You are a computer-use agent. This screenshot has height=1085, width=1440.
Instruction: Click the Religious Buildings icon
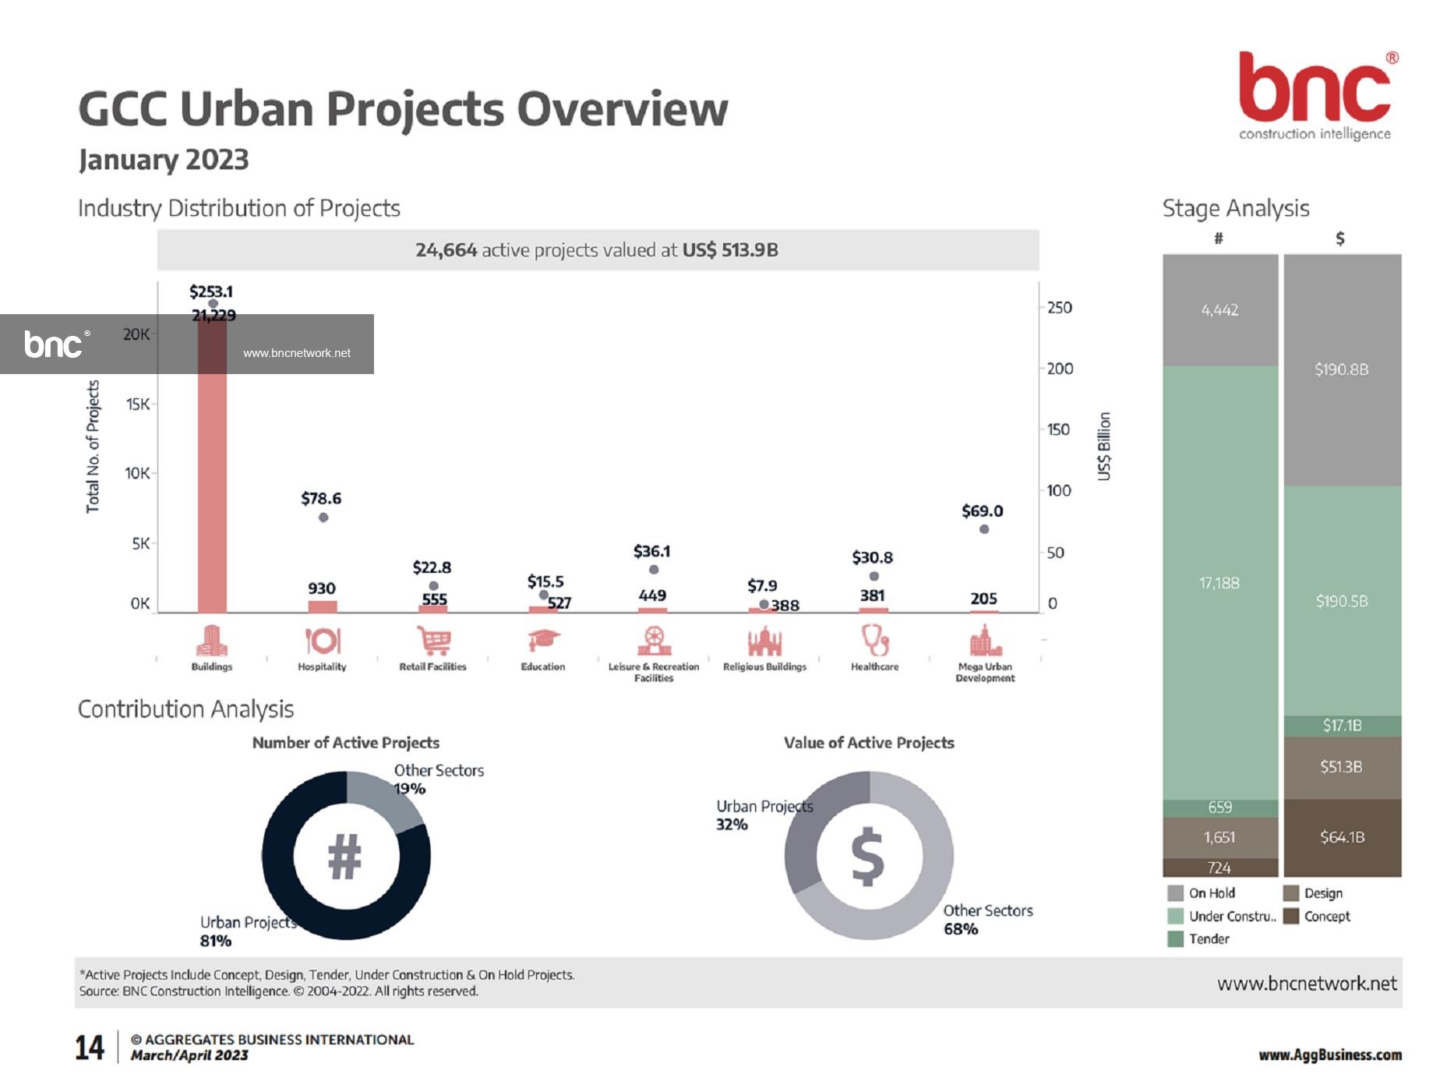[764, 641]
